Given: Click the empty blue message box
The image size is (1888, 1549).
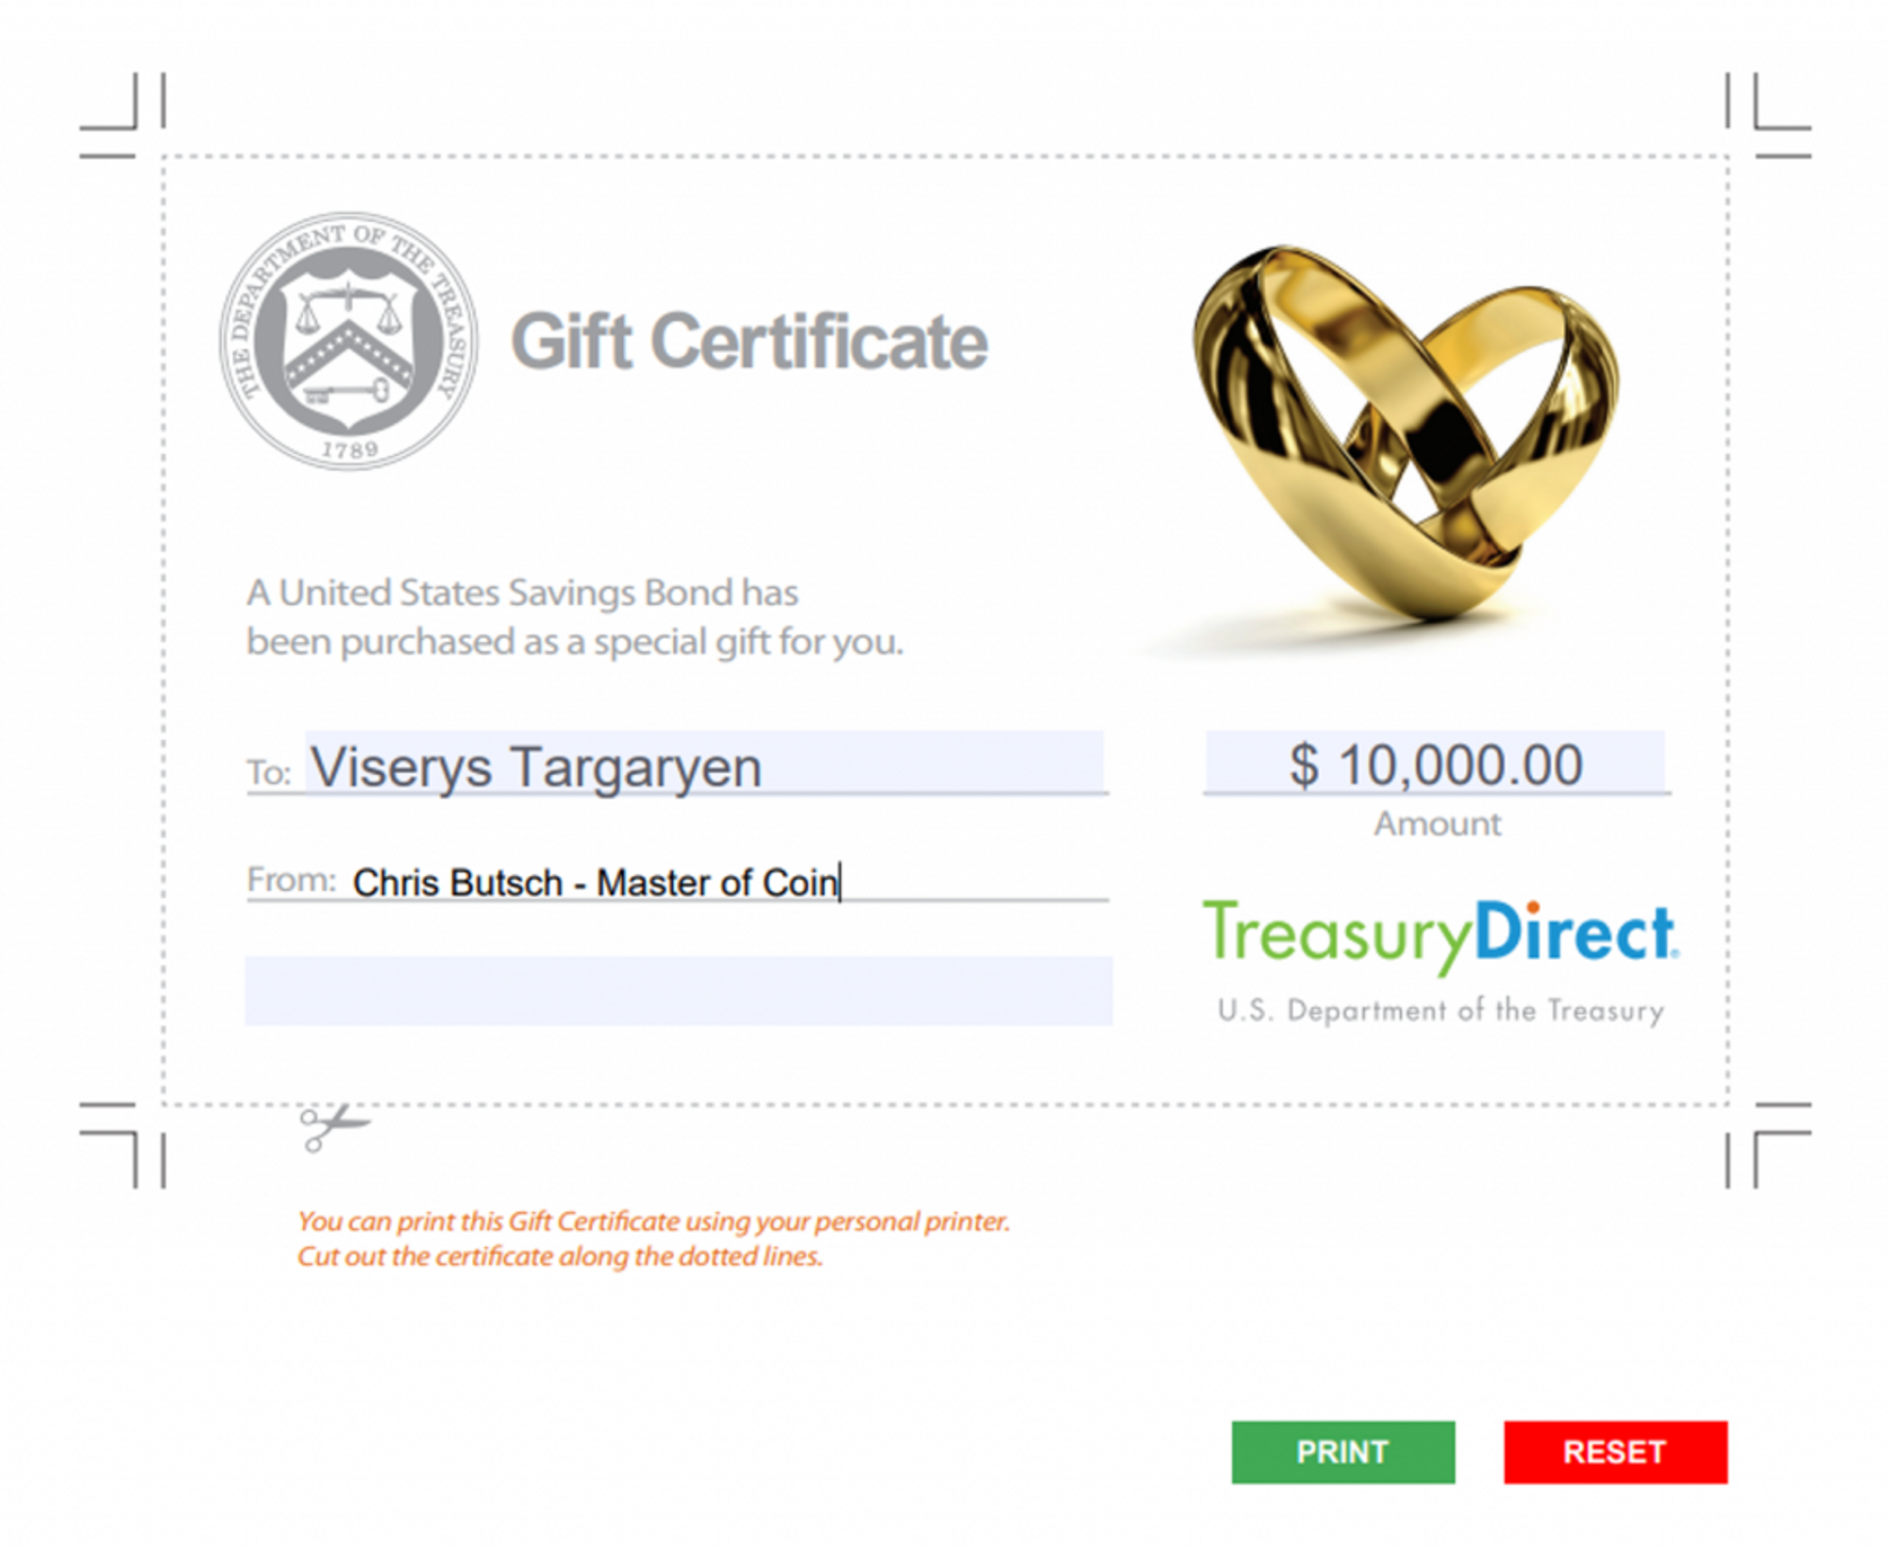Looking at the screenshot, I should (679, 990).
